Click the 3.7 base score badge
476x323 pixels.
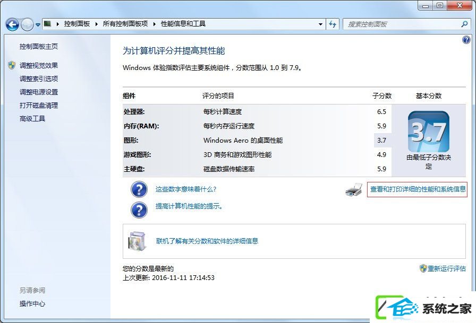pyautogui.click(x=428, y=132)
